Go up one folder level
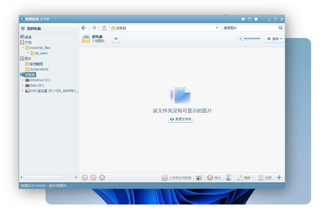326x217 pixels. (104, 28)
